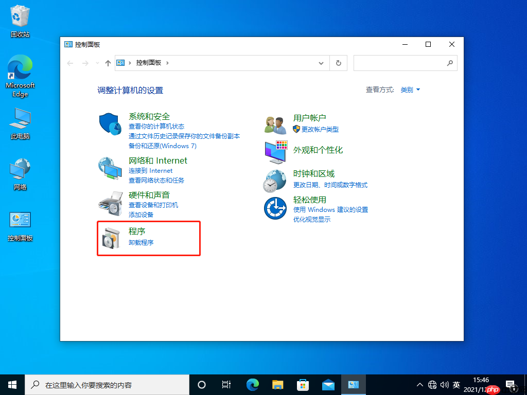The image size is (527, 395).
Task: Click the 外观和个性化 display icon
Action: 275,151
